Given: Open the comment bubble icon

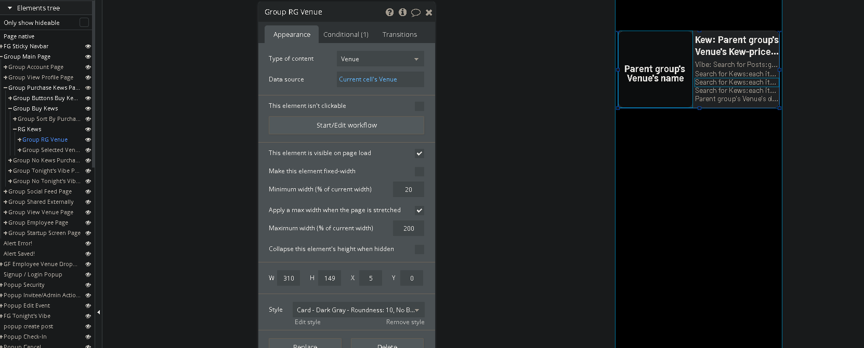Looking at the screenshot, I should coord(416,12).
